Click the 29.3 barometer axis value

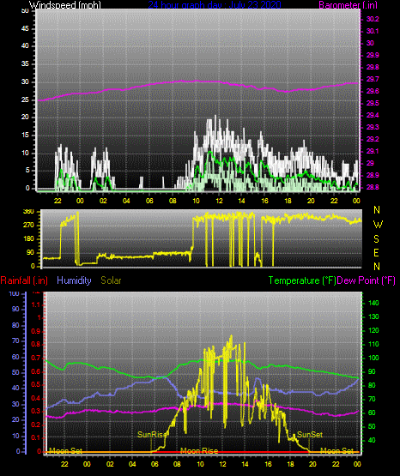tap(373, 127)
